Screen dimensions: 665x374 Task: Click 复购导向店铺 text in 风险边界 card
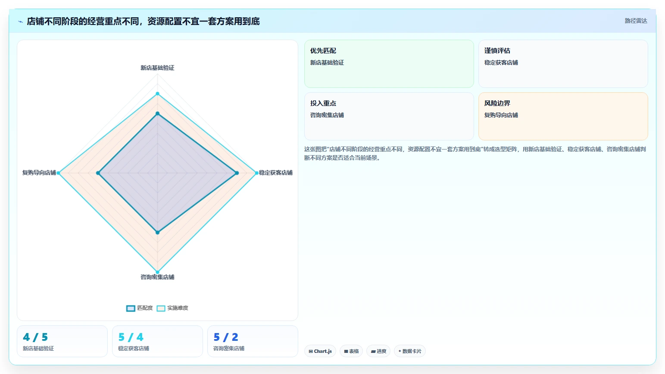[x=501, y=115]
